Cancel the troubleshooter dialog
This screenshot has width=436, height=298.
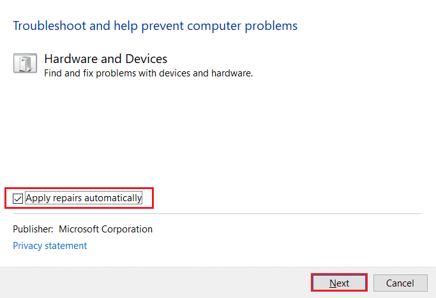tap(400, 283)
